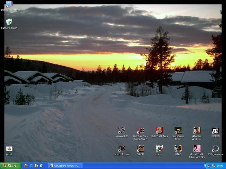Select the GTA San Andreas shortcut

point(197,130)
